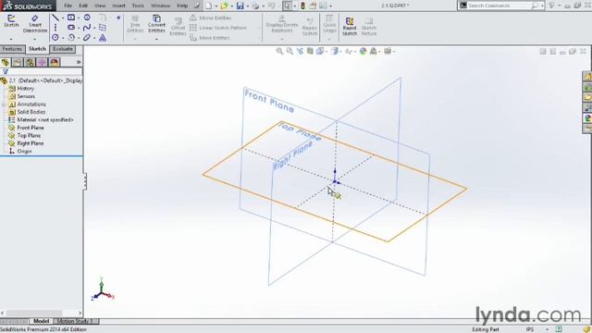Switch to the Model tab at bottom
This screenshot has height=333, width=592.
[41, 321]
